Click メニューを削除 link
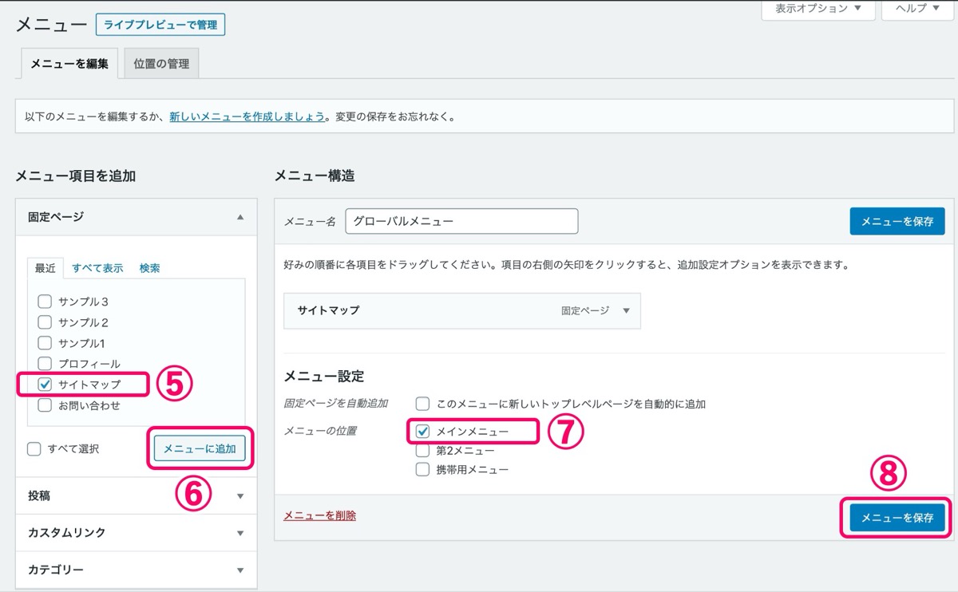The height and width of the screenshot is (592, 958). click(x=320, y=515)
